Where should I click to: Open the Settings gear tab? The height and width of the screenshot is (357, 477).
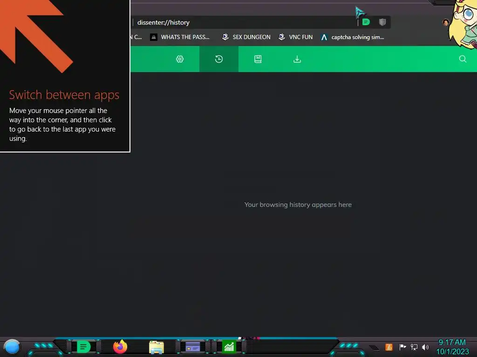pos(180,59)
